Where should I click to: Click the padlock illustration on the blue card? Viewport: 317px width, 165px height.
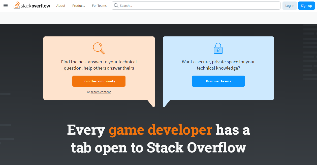(x=218, y=48)
